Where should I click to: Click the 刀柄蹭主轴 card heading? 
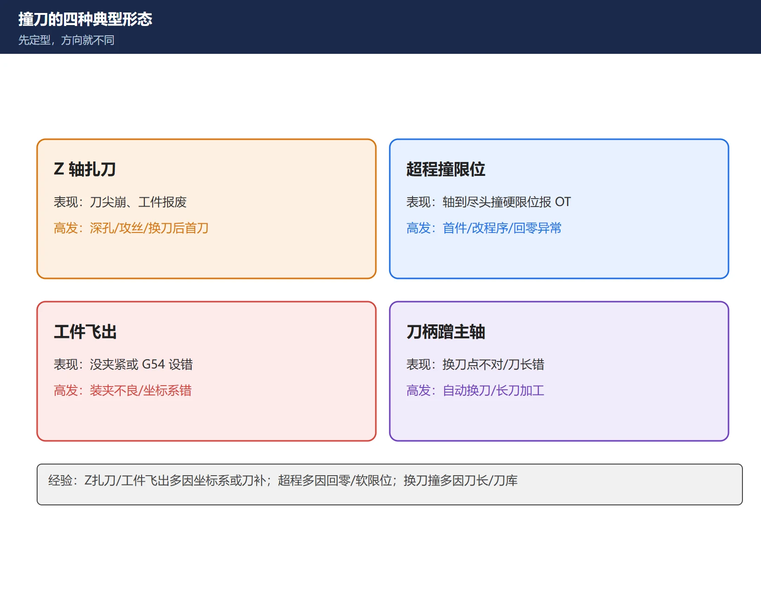pos(446,332)
